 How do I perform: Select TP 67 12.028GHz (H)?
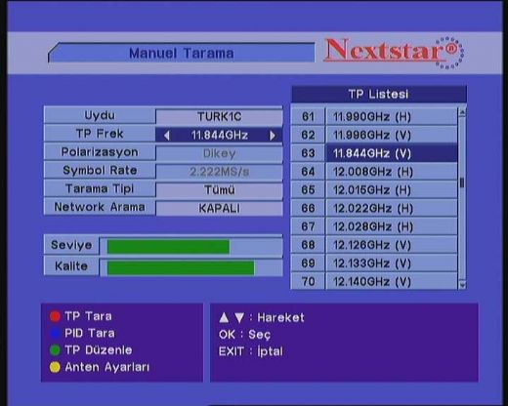click(x=374, y=226)
